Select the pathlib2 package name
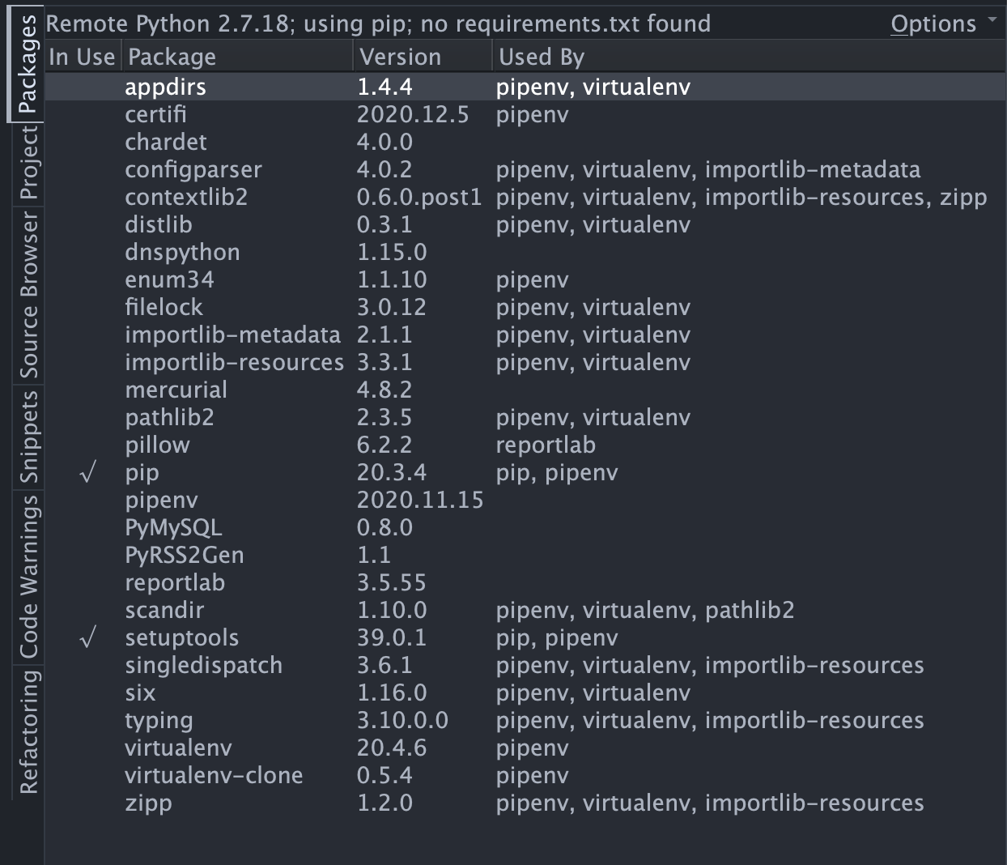Image resolution: width=1007 pixels, height=865 pixels. coord(169,417)
